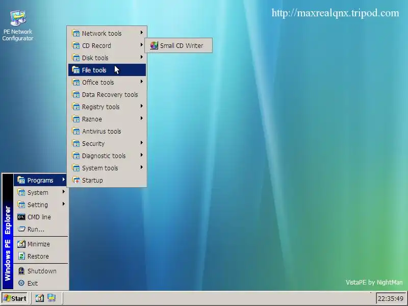This screenshot has width=408, height=306.
Task: Select the Data Recovery tools menu item
Action: 107,94
